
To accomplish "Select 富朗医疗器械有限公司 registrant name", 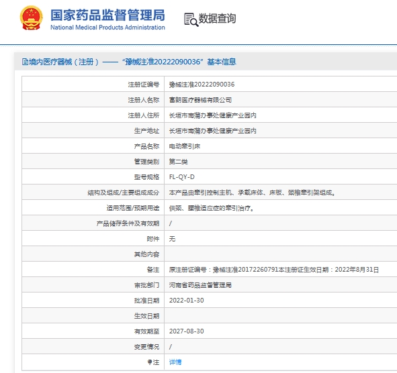I will [x=200, y=100].
